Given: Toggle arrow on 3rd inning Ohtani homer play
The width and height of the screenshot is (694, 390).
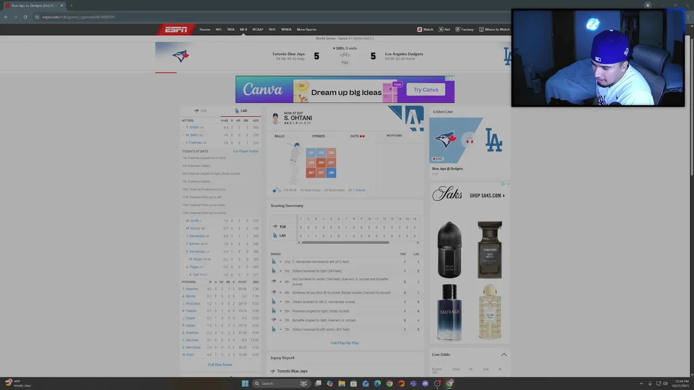Looking at the screenshot, I should click(x=280, y=271).
